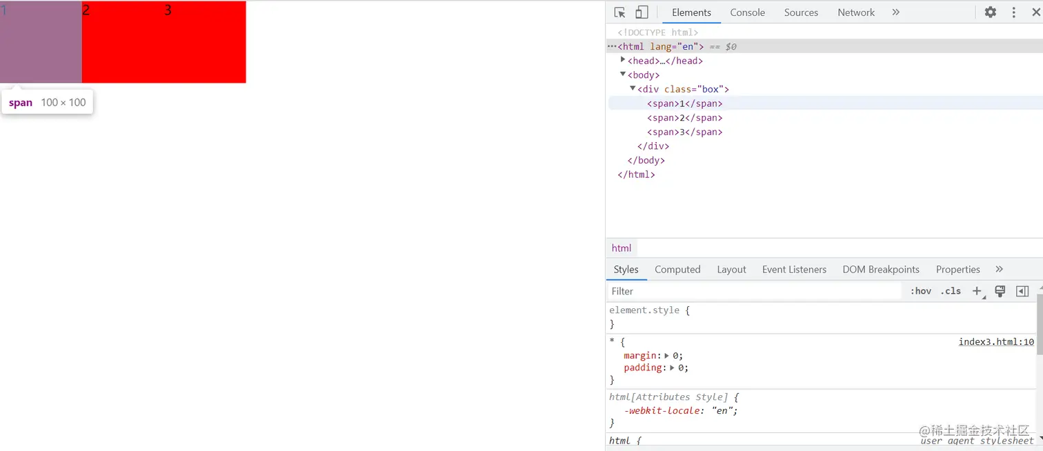
Task: Click the number 2 in red box
Action: tap(86, 10)
